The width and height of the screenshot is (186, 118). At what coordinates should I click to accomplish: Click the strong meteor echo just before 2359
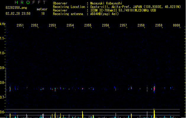pyautogui.click(x=154, y=89)
